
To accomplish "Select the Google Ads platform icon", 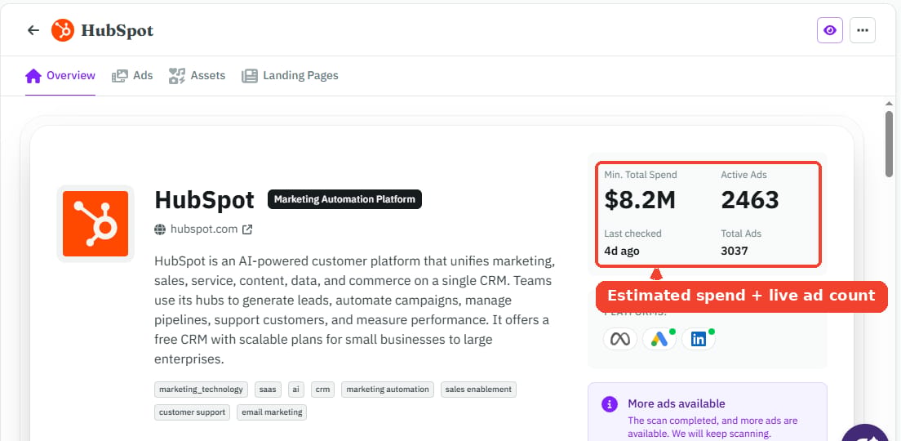I will click(659, 339).
